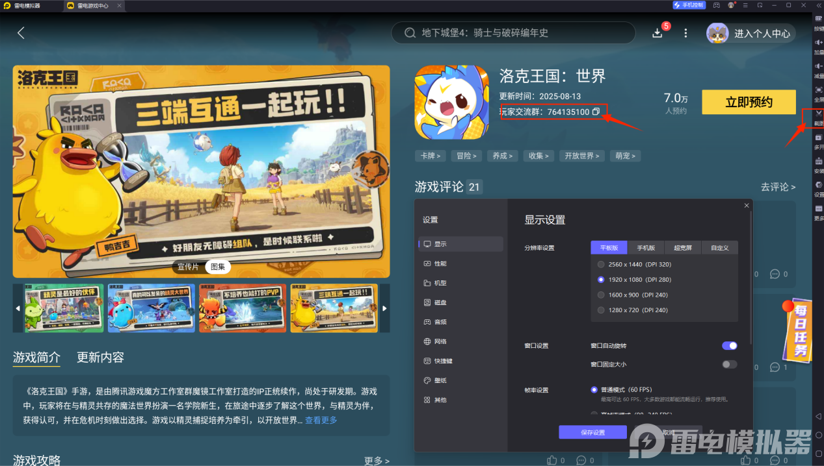Expand the 冒险 > tag
Viewport: 824px width, 466px height.
pos(467,156)
